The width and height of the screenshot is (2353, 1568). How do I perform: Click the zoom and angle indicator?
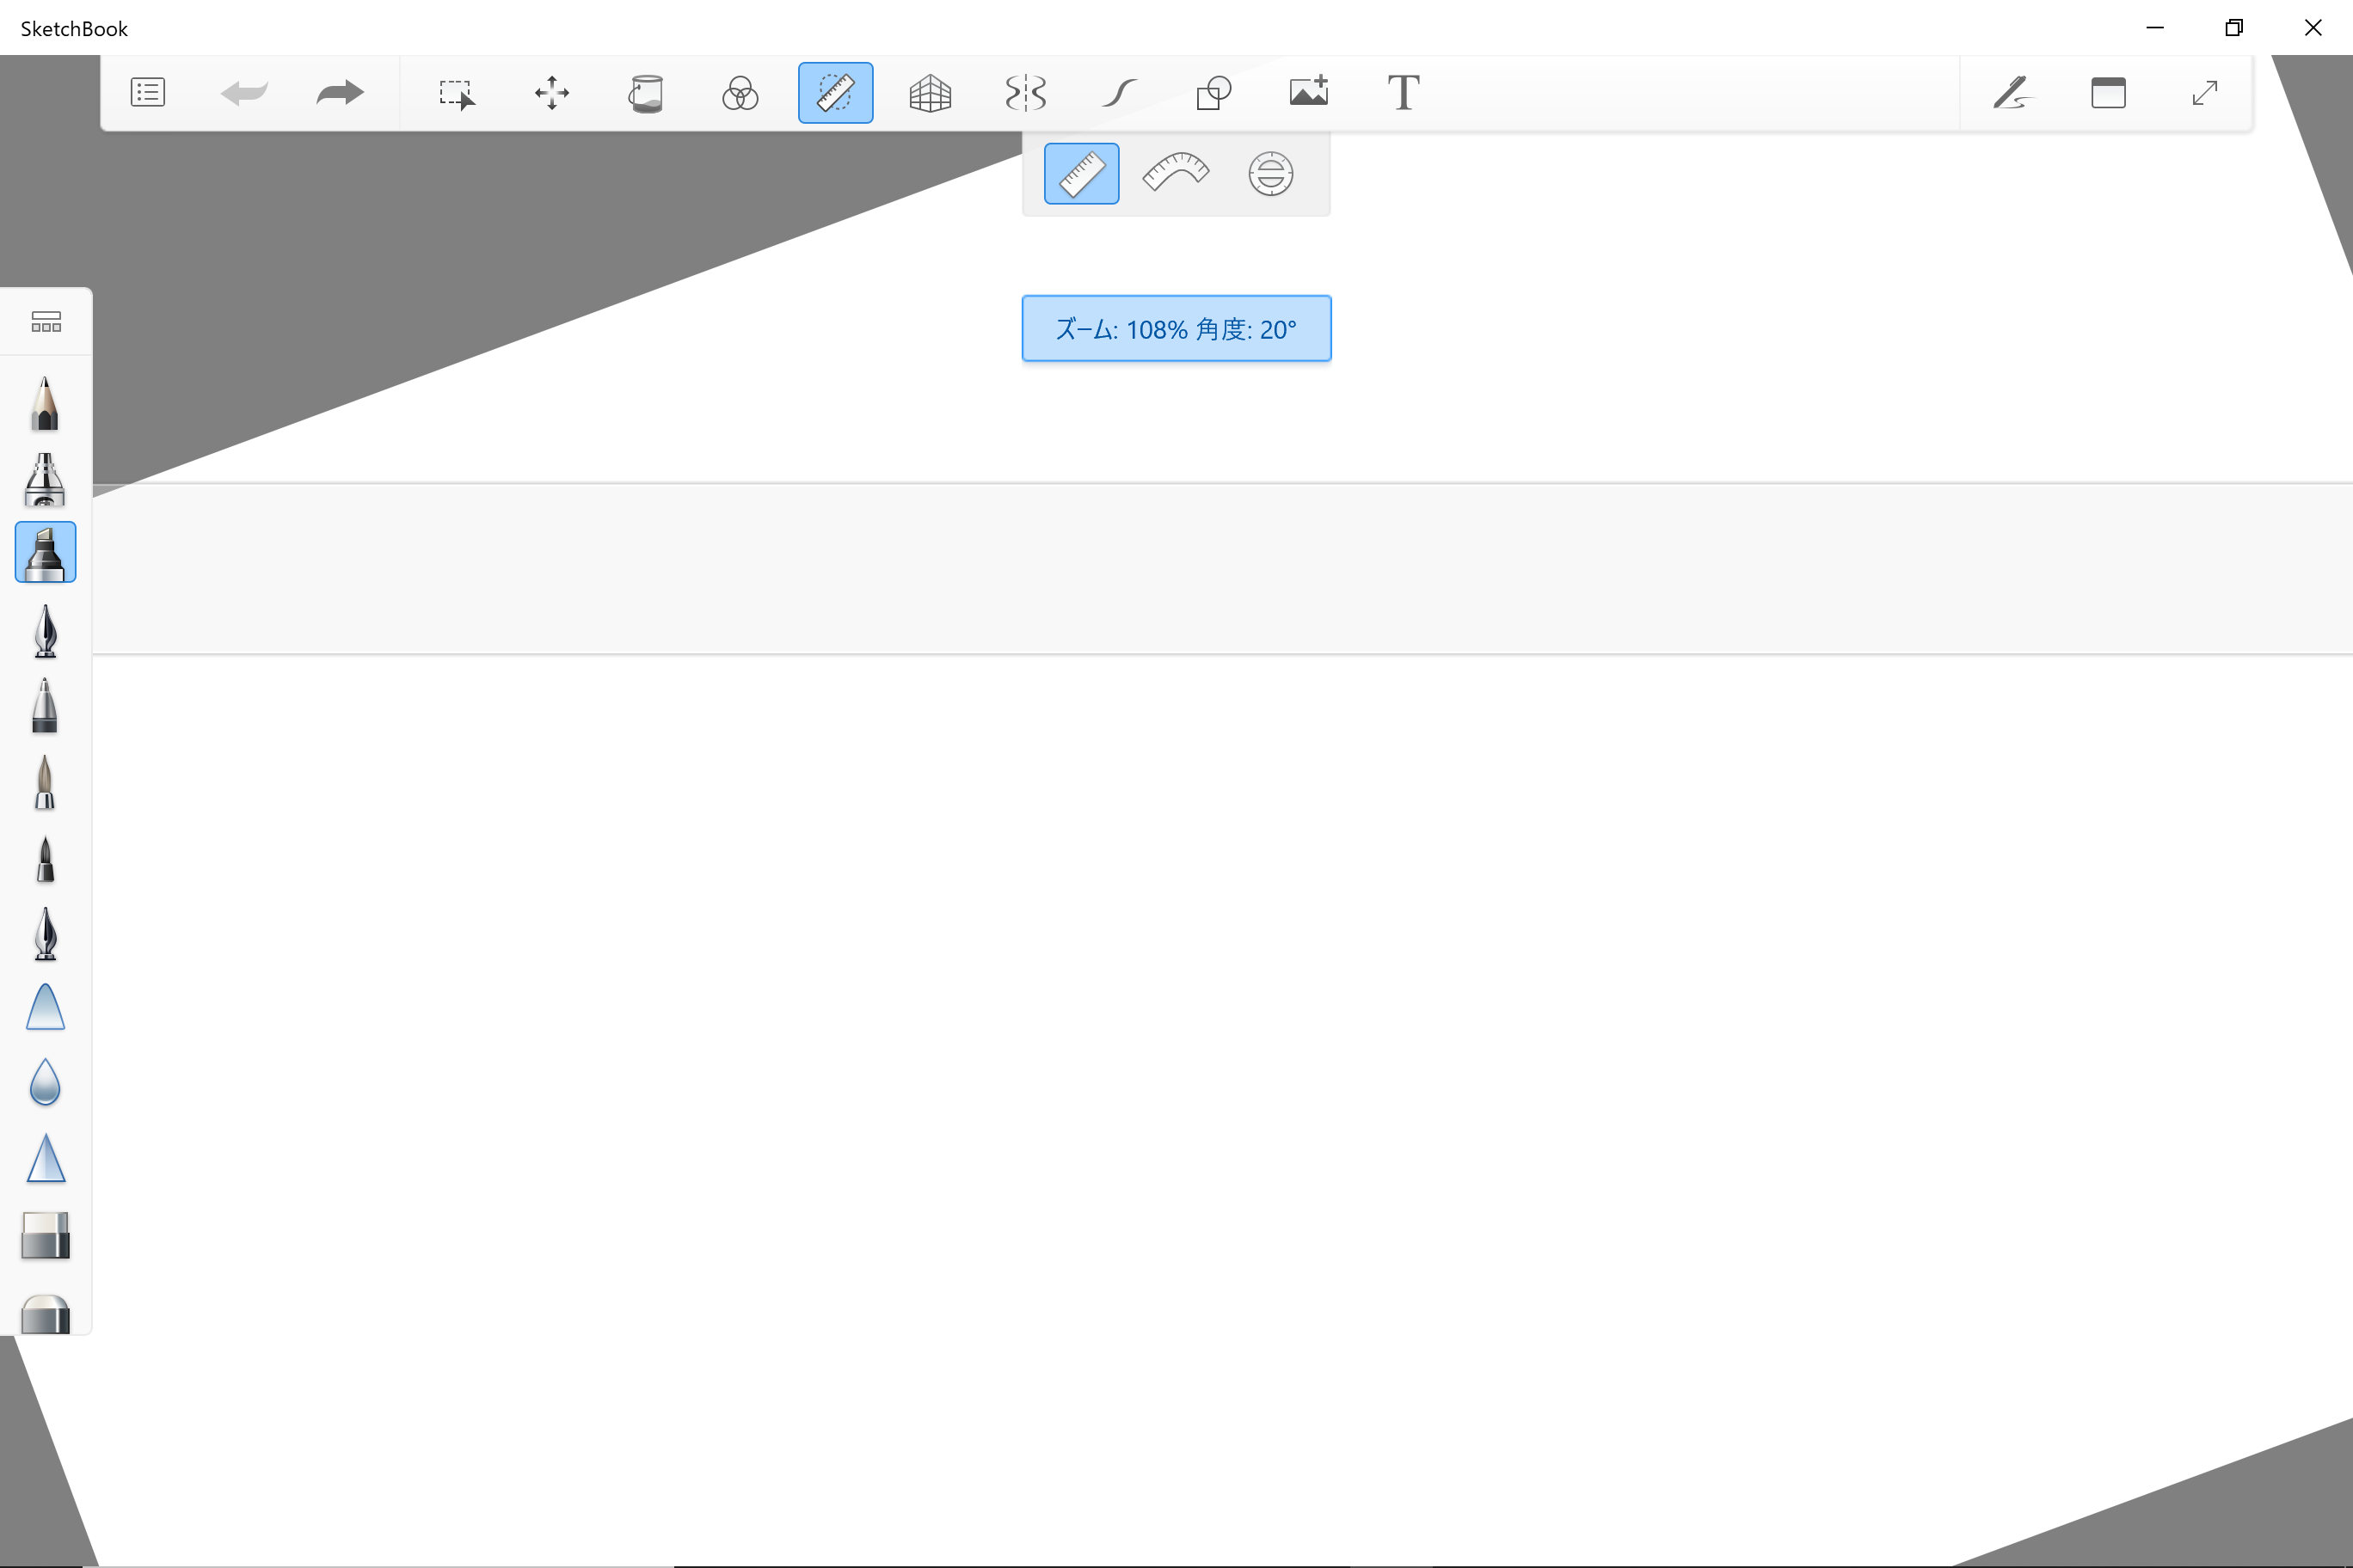click(1176, 329)
